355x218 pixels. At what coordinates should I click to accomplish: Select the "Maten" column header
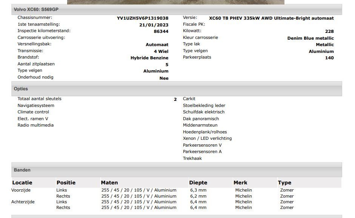pyautogui.click(x=109, y=182)
